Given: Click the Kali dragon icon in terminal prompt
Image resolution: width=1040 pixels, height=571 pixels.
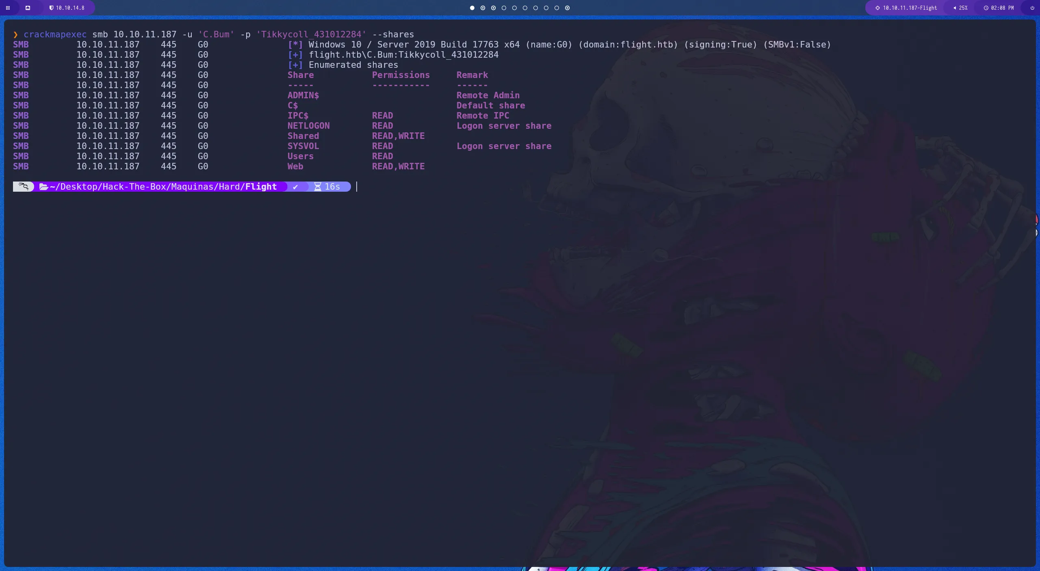Looking at the screenshot, I should click(23, 186).
